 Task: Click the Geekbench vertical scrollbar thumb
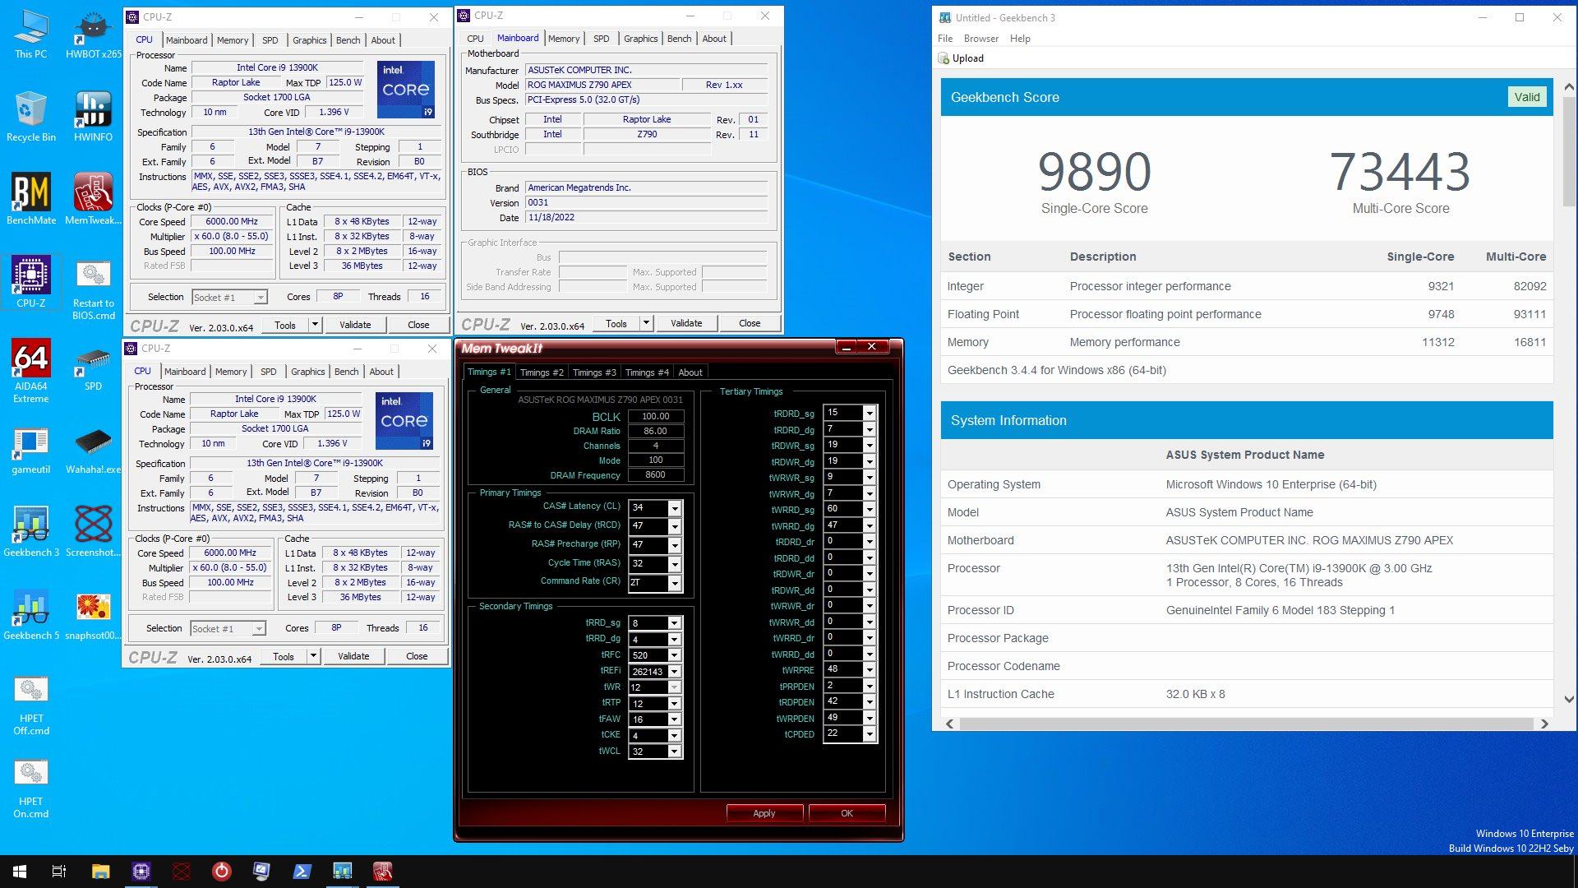[1569, 152]
